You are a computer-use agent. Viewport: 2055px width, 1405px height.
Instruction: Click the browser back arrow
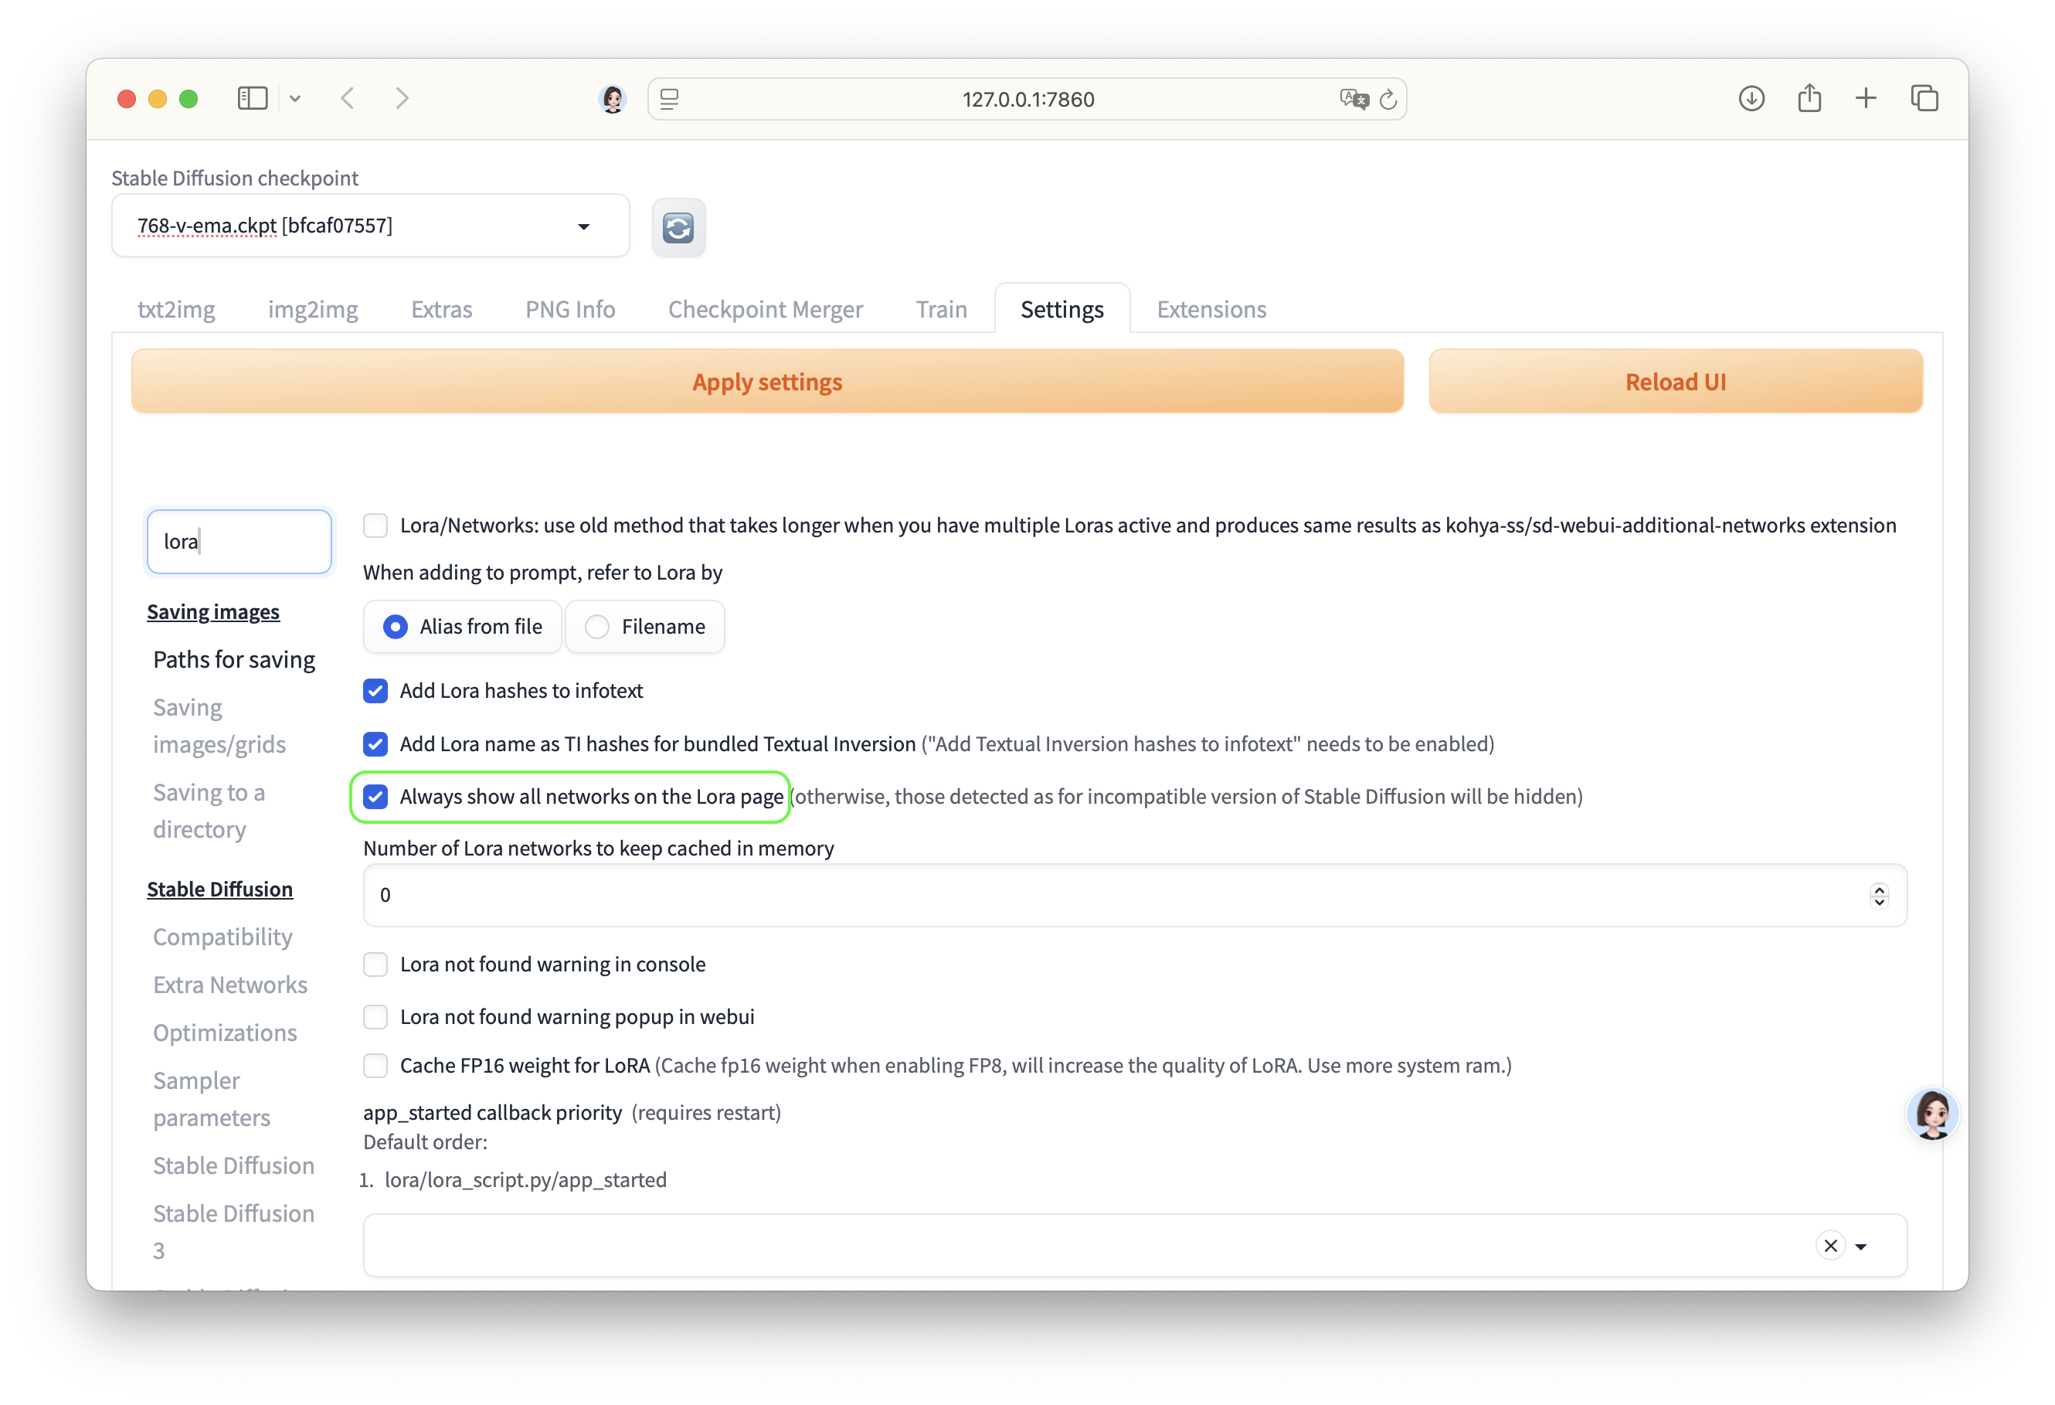coord(348,98)
